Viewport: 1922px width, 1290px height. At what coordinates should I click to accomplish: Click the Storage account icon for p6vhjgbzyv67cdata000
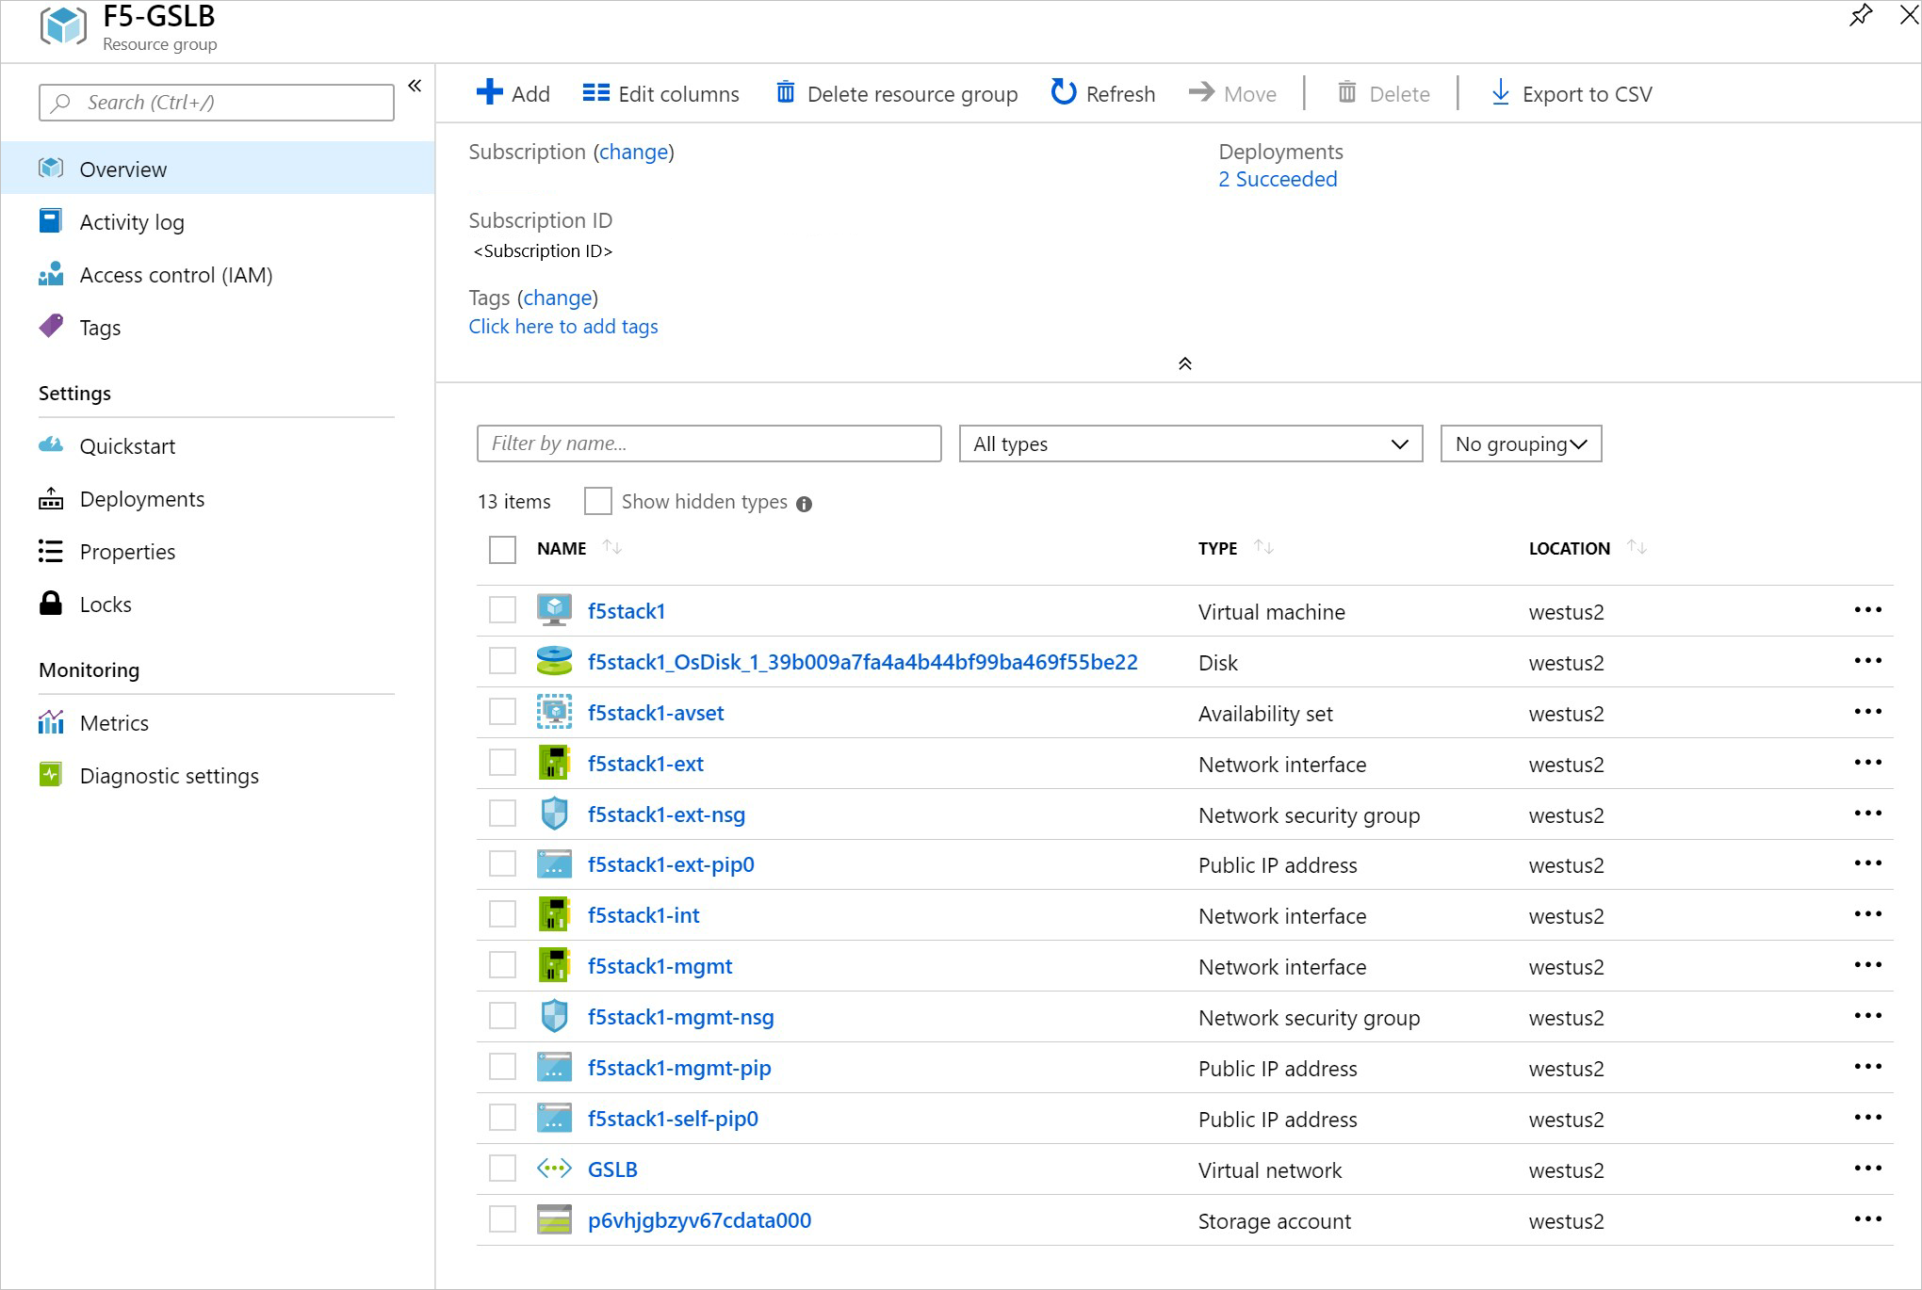(x=555, y=1219)
